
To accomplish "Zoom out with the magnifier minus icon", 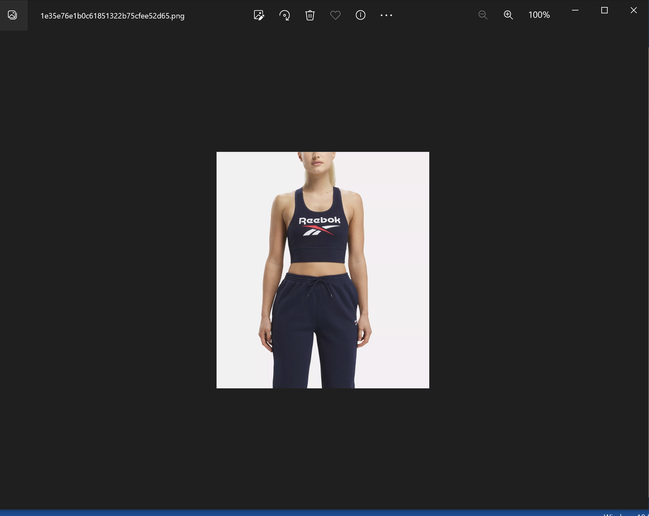I will click(483, 15).
